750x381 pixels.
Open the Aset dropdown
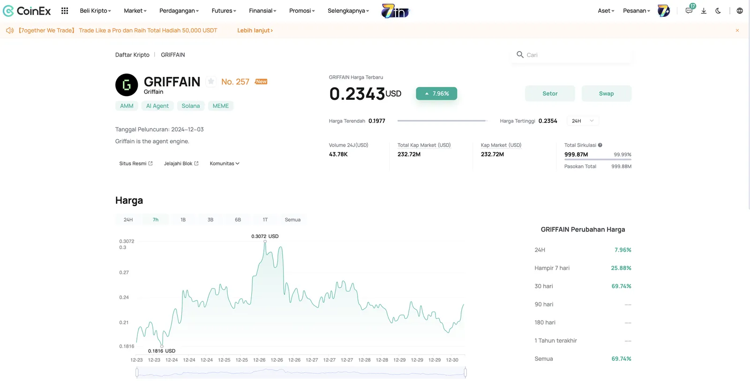point(606,11)
